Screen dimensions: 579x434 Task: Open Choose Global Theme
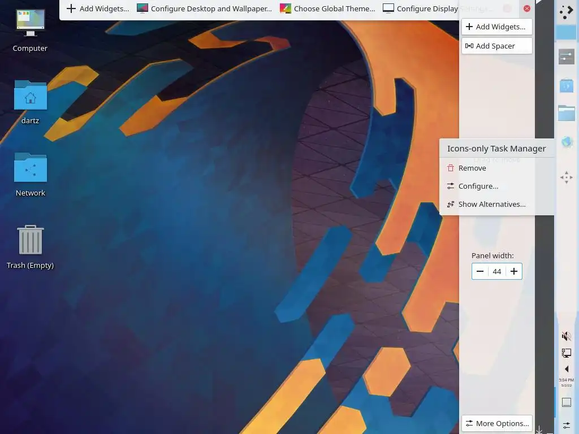click(327, 8)
